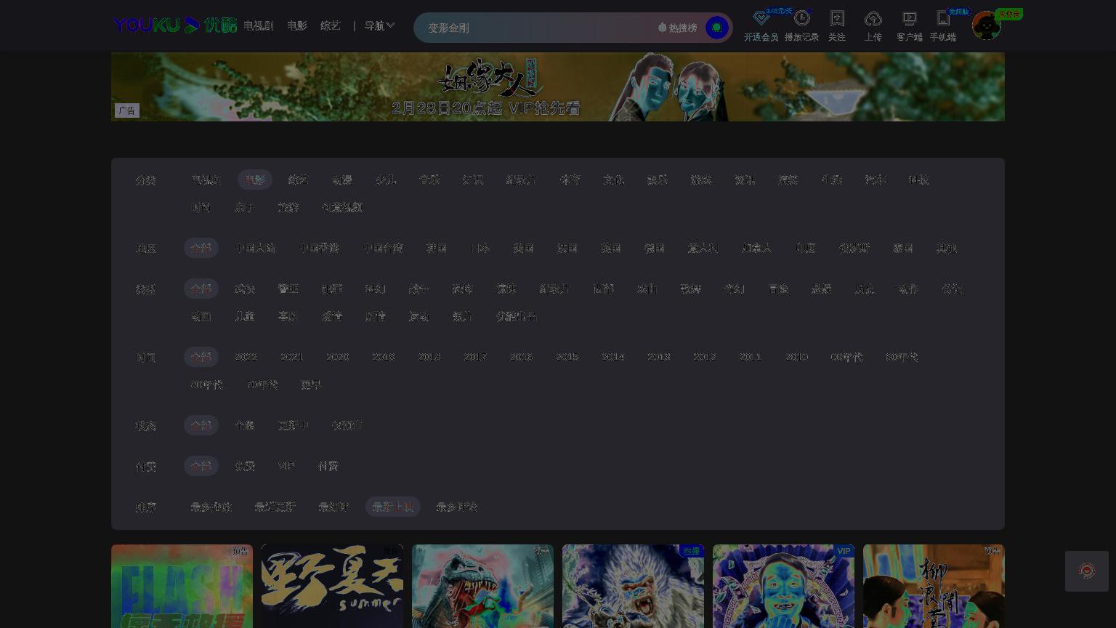Focus the 变形金刚 search field
The image size is (1116, 628).
coord(538,28)
